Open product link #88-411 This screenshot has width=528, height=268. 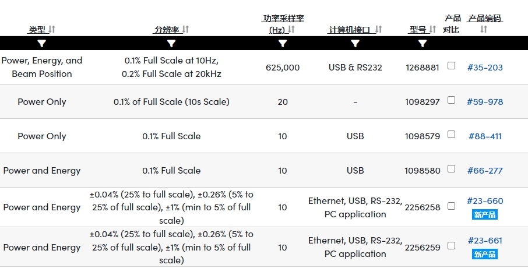485,136
